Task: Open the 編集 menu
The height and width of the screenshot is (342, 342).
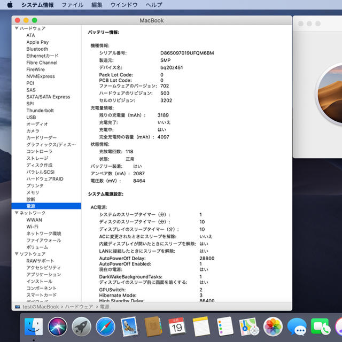Action: click(97, 5)
